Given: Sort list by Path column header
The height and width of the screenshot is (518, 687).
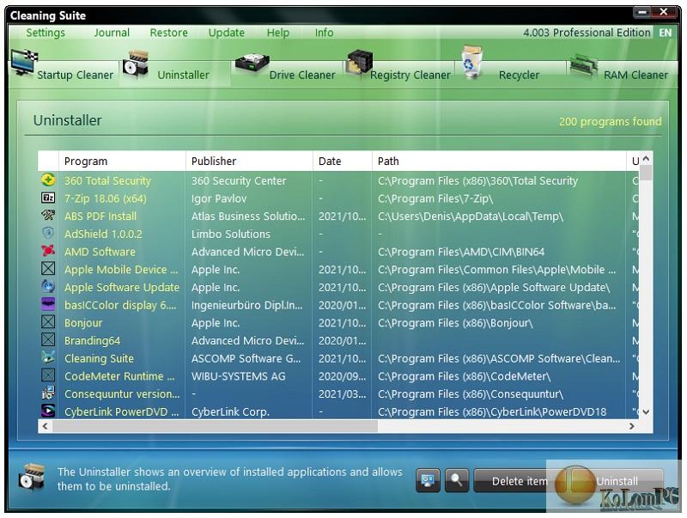Looking at the screenshot, I should [x=499, y=161].
